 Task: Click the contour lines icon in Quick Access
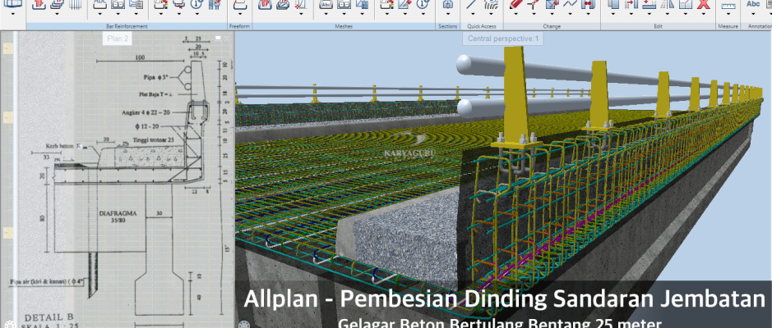coord(490,4)
